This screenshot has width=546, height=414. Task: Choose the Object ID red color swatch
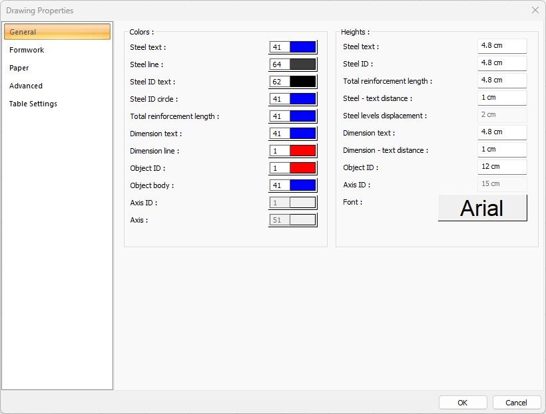(x=302, y=168)
